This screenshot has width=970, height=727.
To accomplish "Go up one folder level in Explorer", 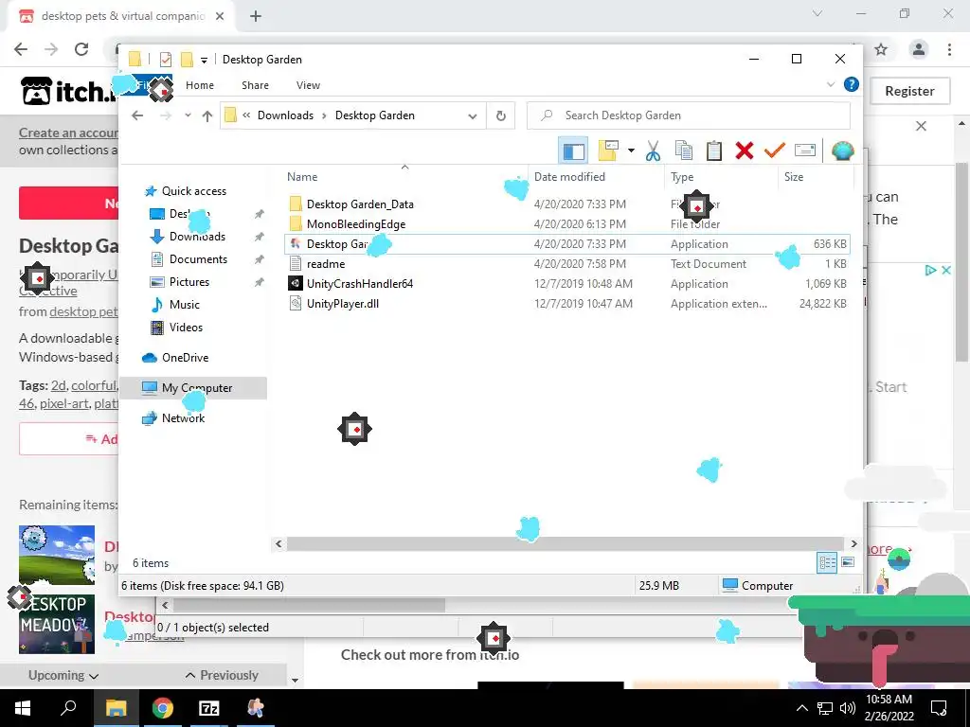I will (207, 115).
